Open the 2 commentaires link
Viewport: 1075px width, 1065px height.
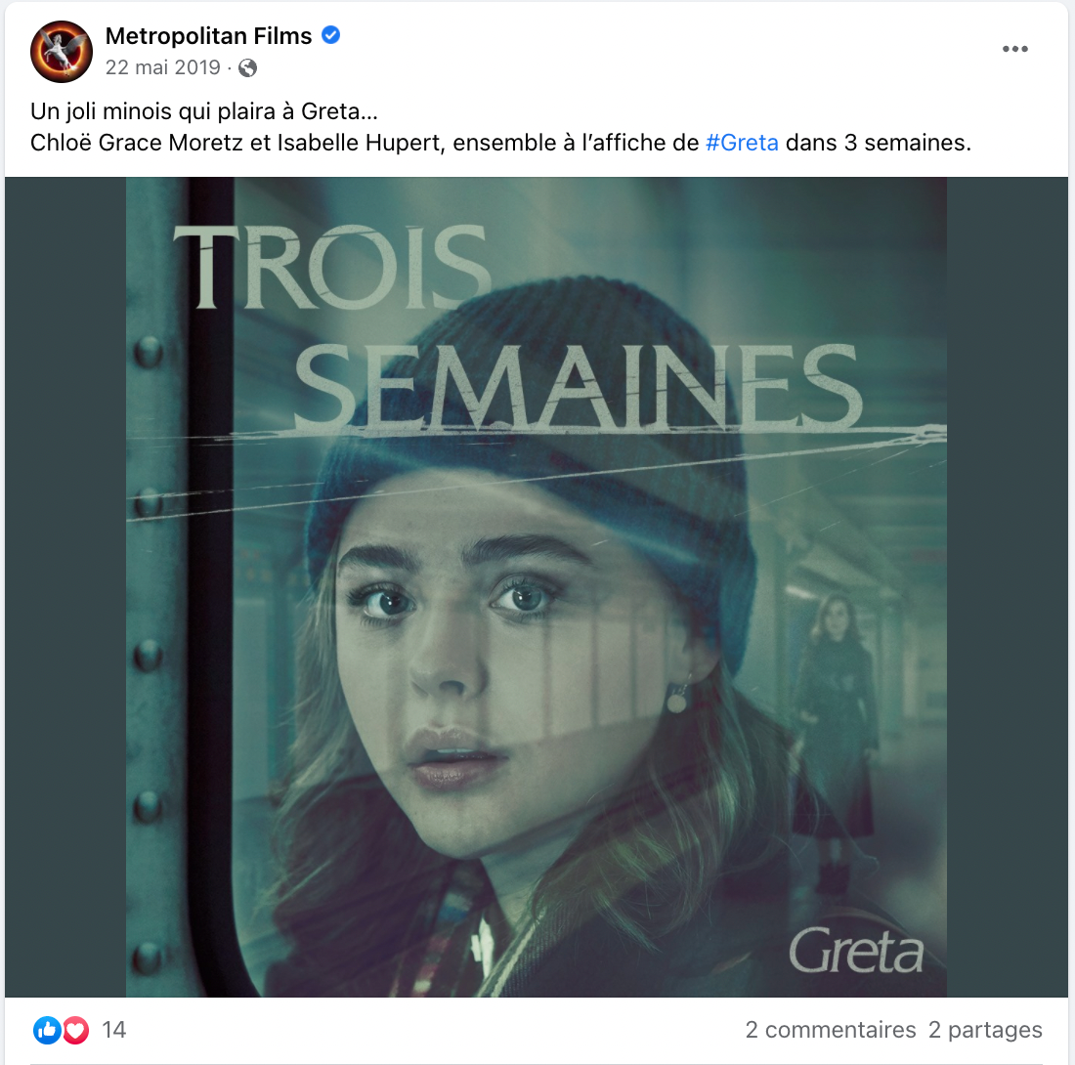[831, 1030]
